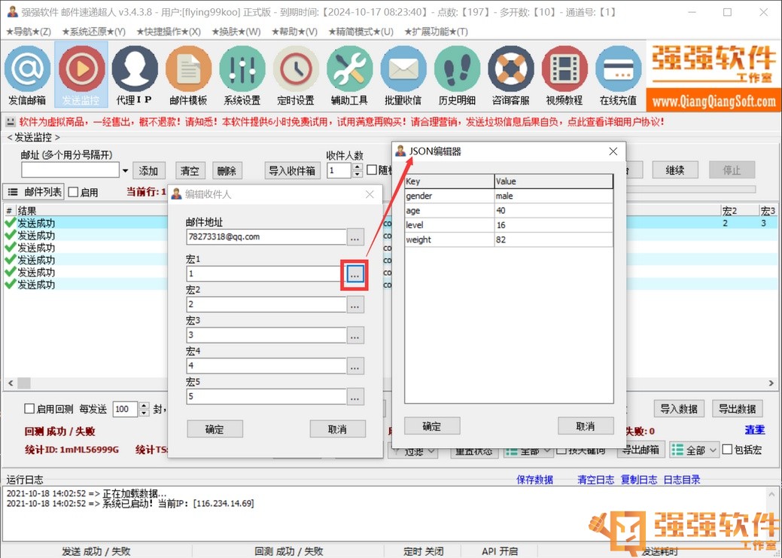Click the 复制日志 link
This screenshot has width=782, height=558.
coord(639,480)
